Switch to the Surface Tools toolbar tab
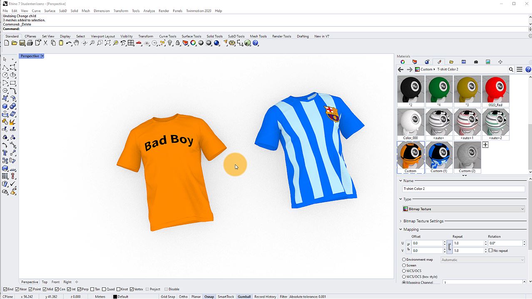The height and width of the screenshot is (299, 532). coord(191,36)
